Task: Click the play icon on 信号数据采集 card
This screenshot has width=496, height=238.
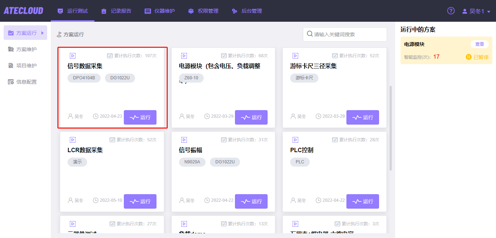Action: click(x=73, y=55)
